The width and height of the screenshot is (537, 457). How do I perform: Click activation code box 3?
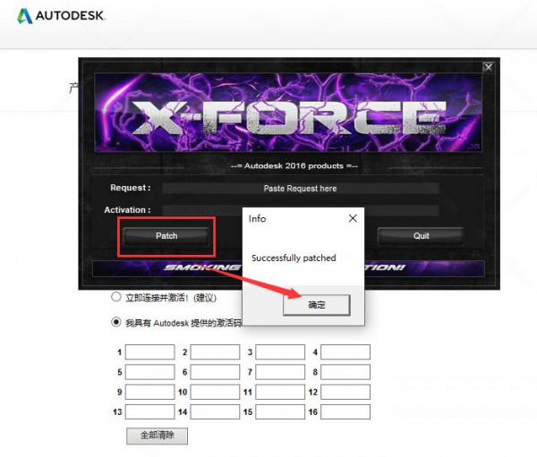(x=280, y=351)
